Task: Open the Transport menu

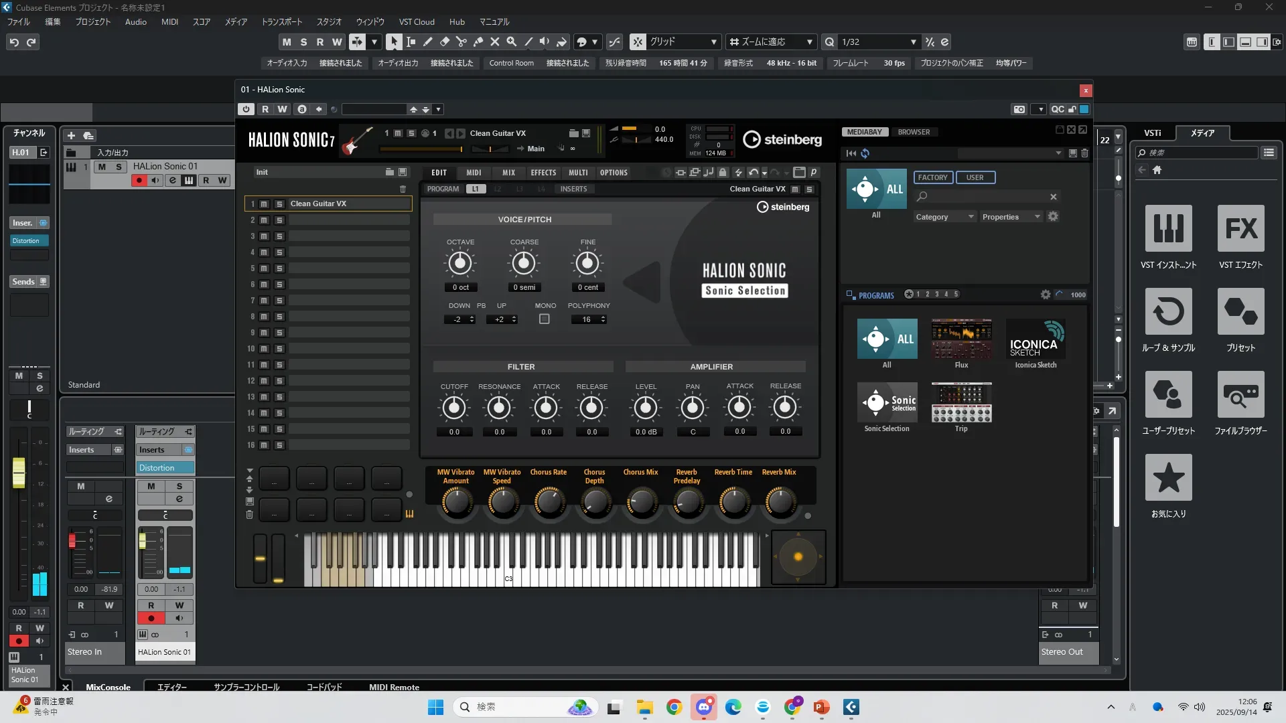Action: (x=281, y=21)
